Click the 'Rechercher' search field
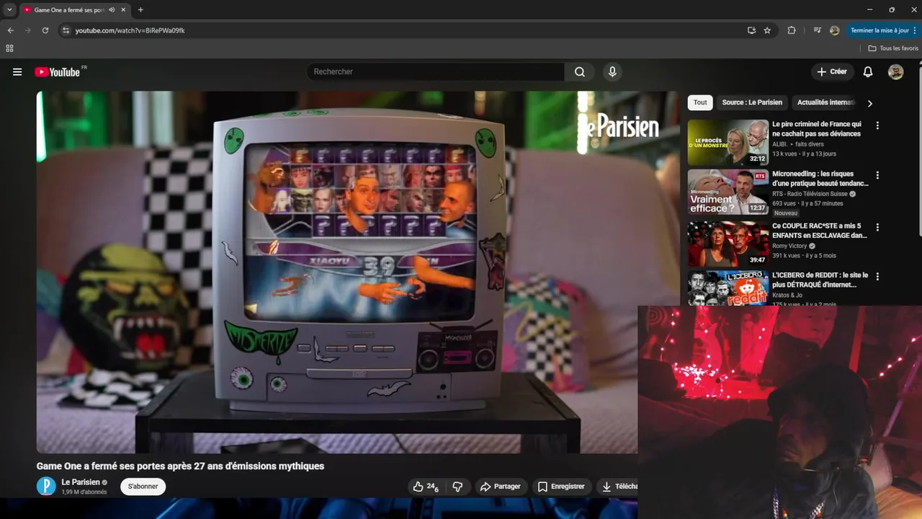 click(x=436, y=72)
